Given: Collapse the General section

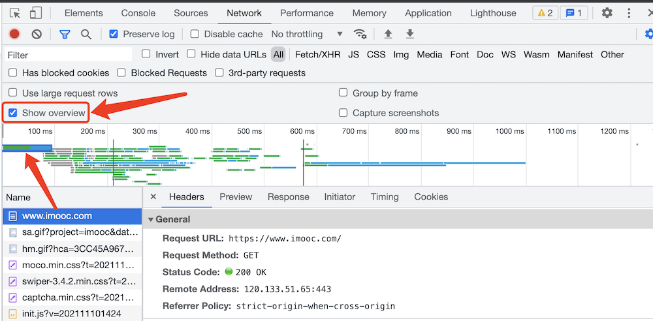Looking at the screenshot, I should pos(151,220).
